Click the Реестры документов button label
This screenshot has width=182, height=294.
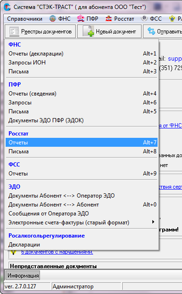coord(46,32)
